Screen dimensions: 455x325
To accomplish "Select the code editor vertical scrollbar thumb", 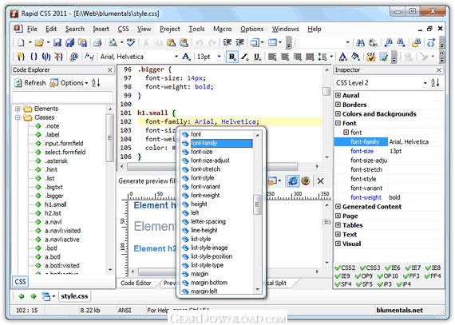I will [x=326, y=91].
